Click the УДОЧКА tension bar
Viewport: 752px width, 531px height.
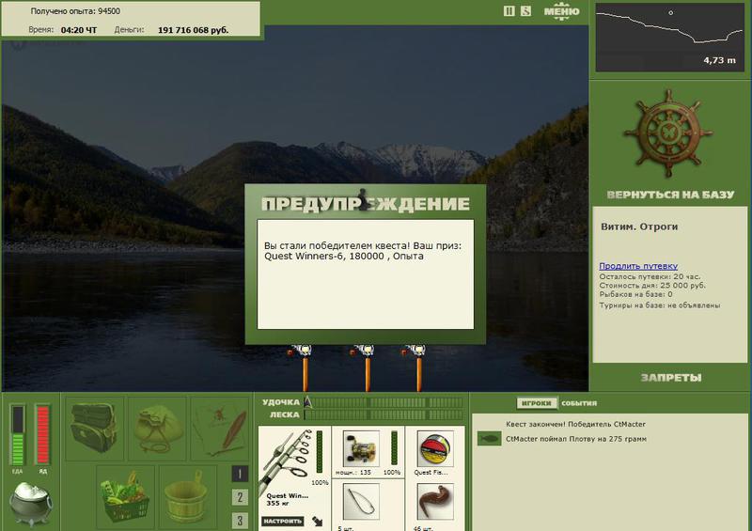(384, 402)
